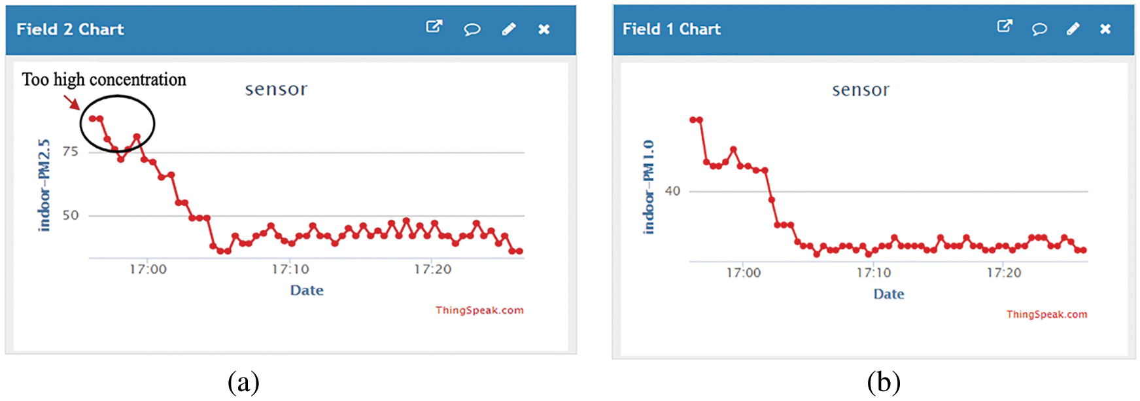
Task: Click ThingSpeak.com link in PM1.0 chart
Action: point(1046,315)
